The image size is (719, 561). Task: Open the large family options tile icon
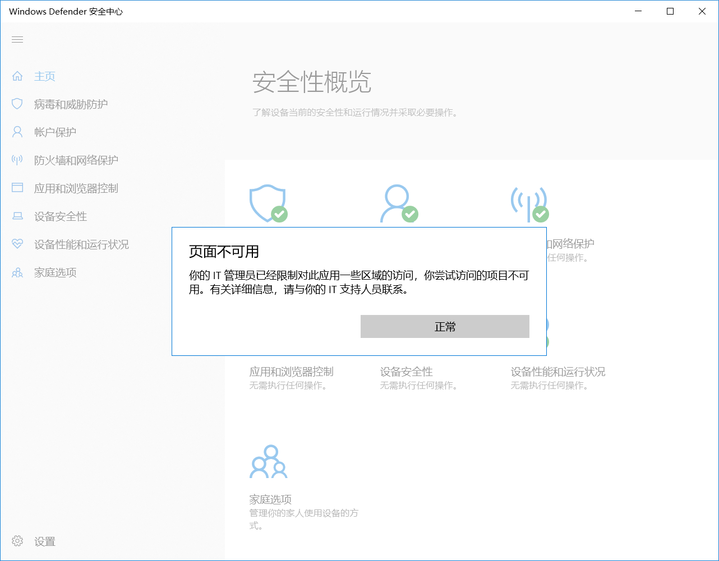pyautogui.click(x=268, y=461)
